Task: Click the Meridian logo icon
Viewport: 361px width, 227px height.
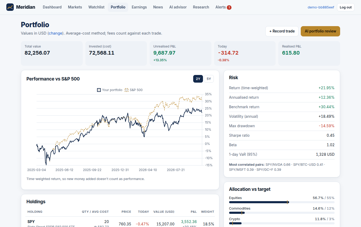Action: point(10,7)
